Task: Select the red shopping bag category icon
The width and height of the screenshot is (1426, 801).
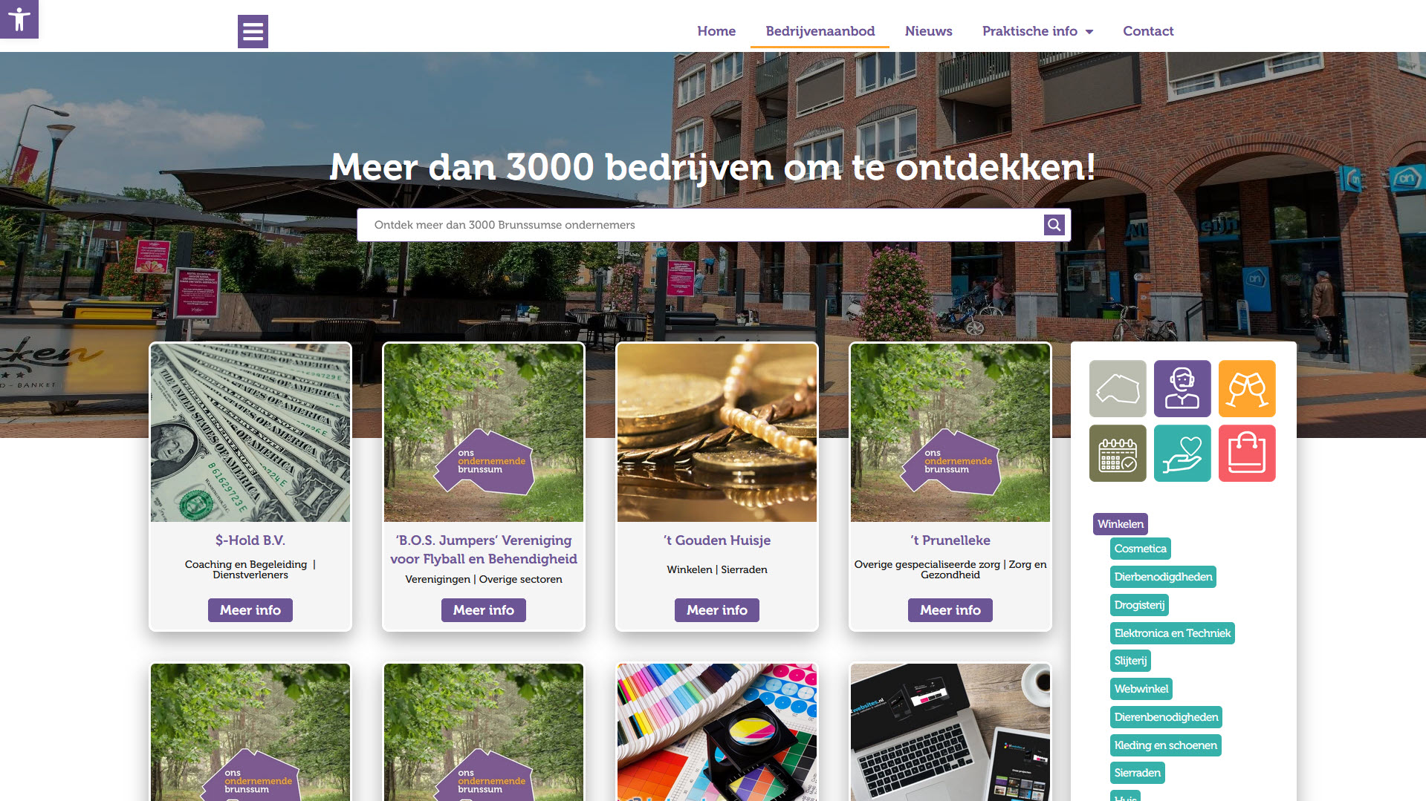Action: [x=1247, y=453]
